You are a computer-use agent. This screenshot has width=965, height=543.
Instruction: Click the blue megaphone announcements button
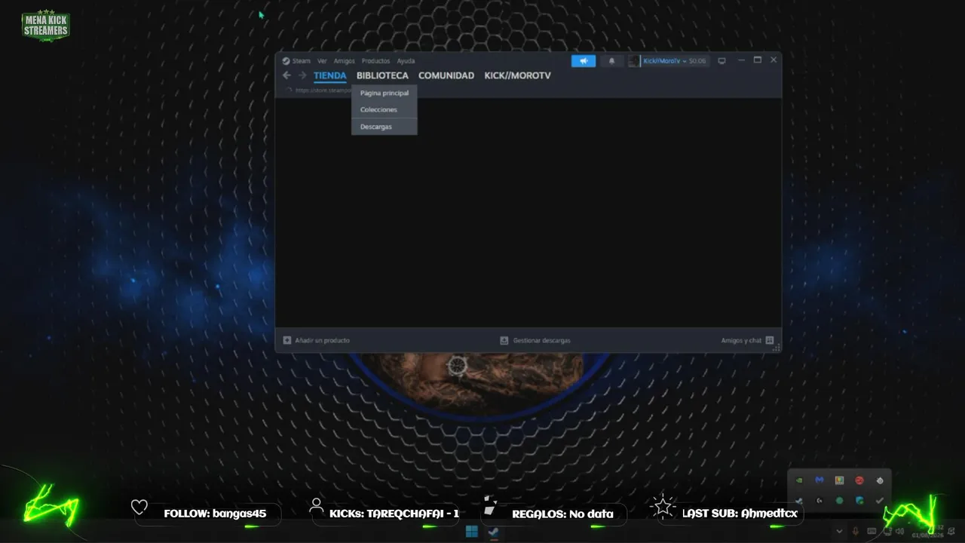[584, 61]
